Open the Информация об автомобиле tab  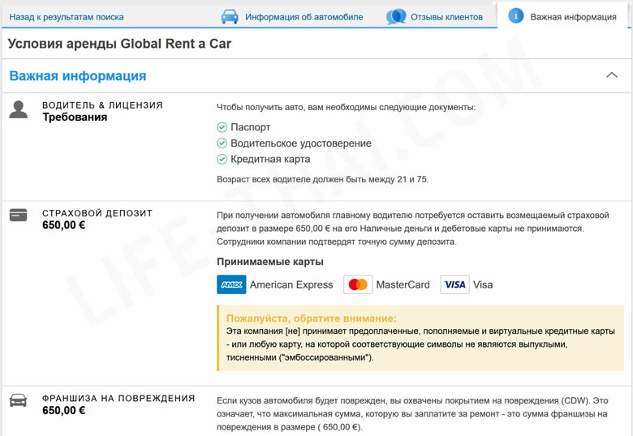click(304, 16)
